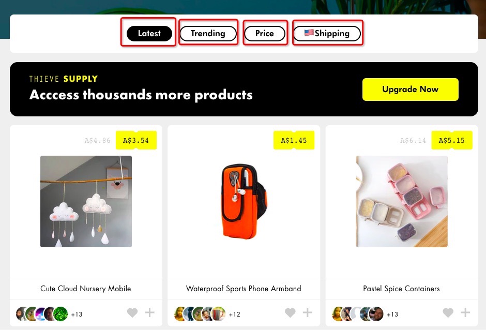Toggle the Price filter
This screenshot has height=330, width=486.
click(x=265, y=34)
